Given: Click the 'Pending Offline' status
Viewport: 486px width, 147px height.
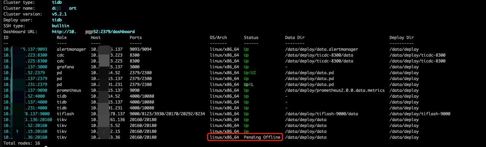Looking at the screenshot, I should (262, 137).
